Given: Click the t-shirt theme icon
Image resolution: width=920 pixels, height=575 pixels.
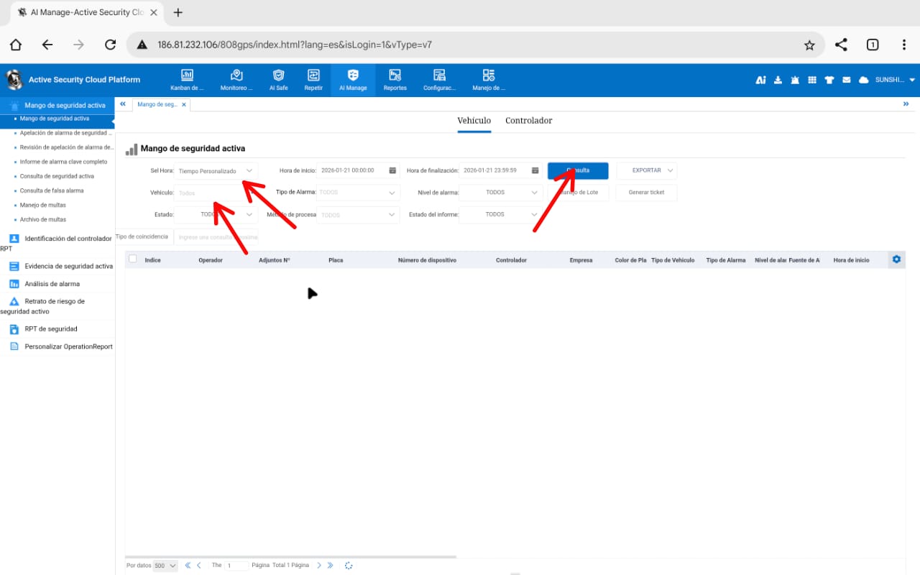Looking at the screenshot, I should 829,80.
